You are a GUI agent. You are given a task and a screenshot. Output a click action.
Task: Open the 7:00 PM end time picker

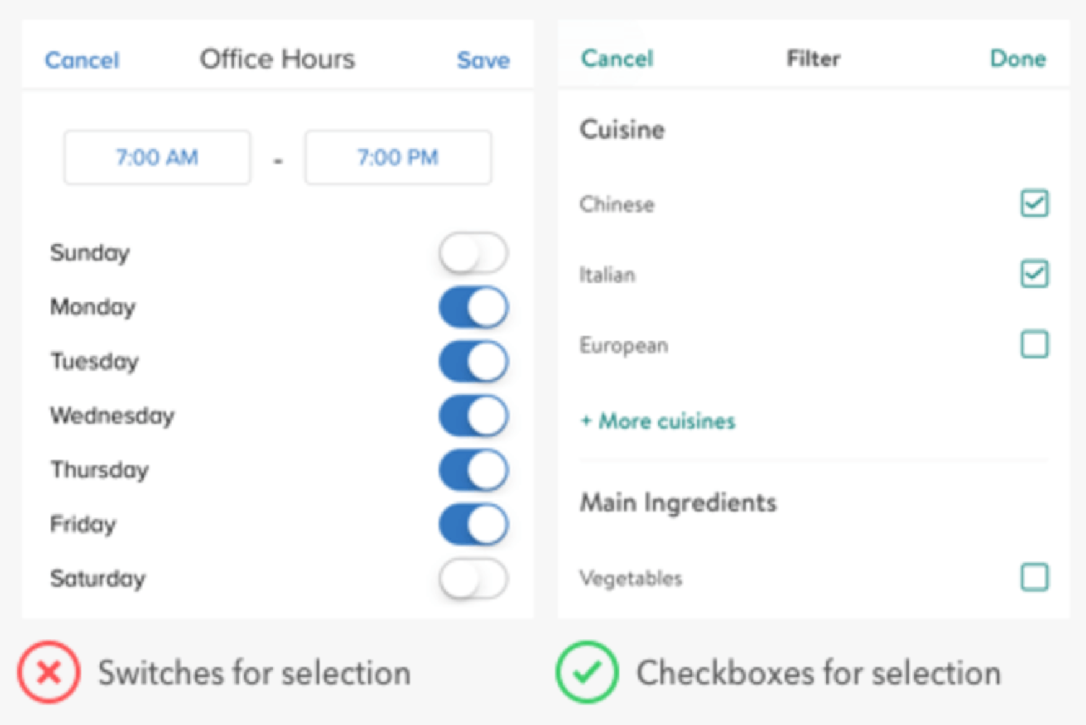coord(398,157)
